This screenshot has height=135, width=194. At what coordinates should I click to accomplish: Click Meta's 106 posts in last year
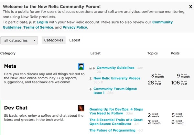(x=179, y=82)
